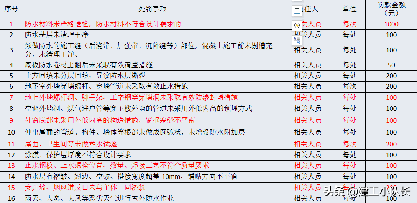The width and height of the screenshot is (417, 203).
Task: Click the 每次 unit cell in row 11
Action: coord(349,144)
